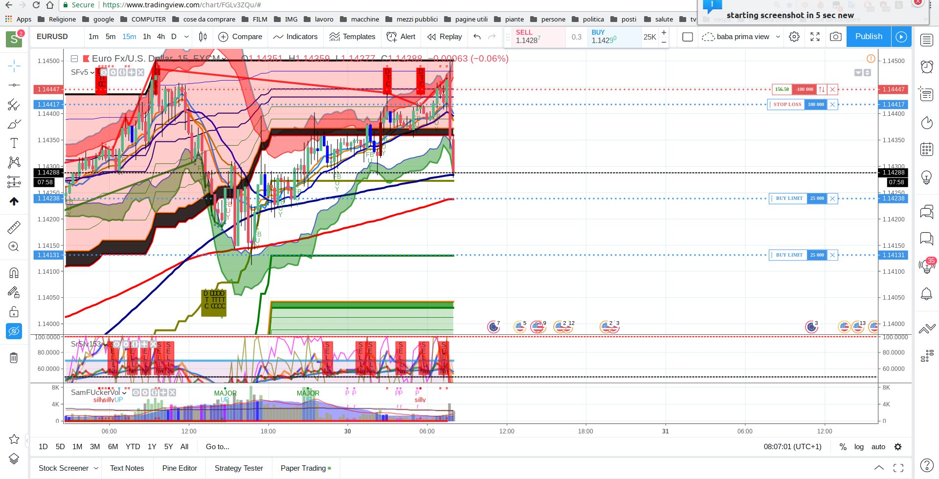Expand the SrSiv153 indicator dropdown
This screenshot has width=939, height=479.
pyautogui.click(x=105, y=344)
